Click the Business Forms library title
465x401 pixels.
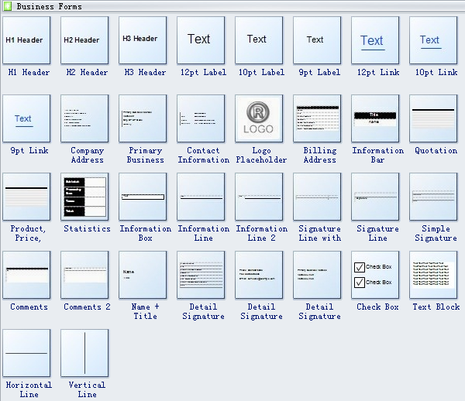50,6
